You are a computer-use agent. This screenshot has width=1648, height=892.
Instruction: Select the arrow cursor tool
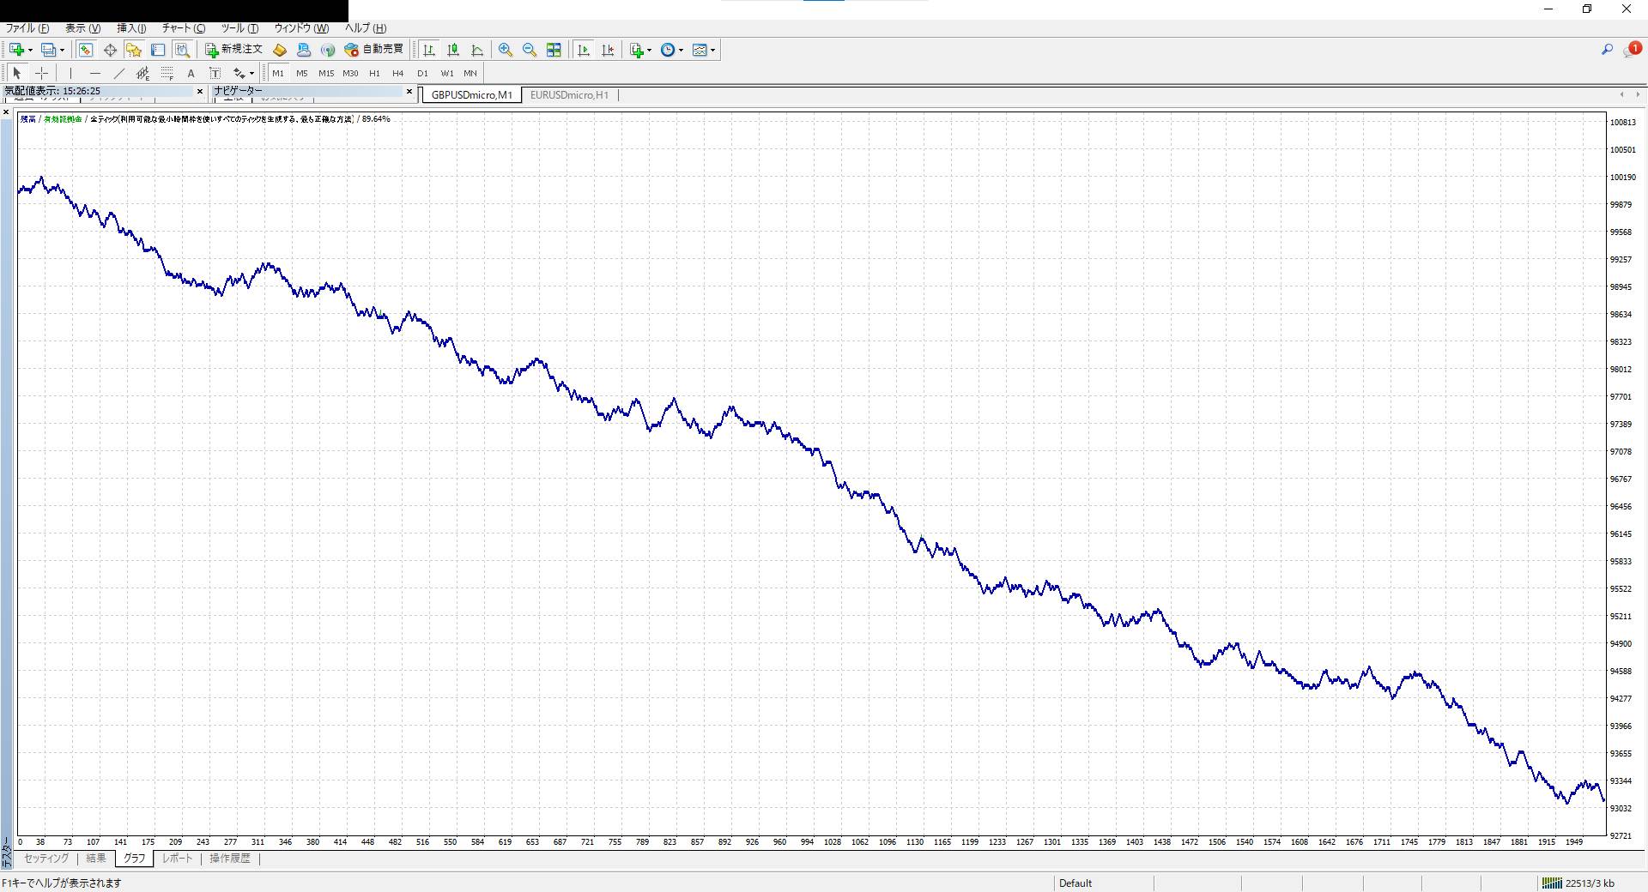pos(16,73)
